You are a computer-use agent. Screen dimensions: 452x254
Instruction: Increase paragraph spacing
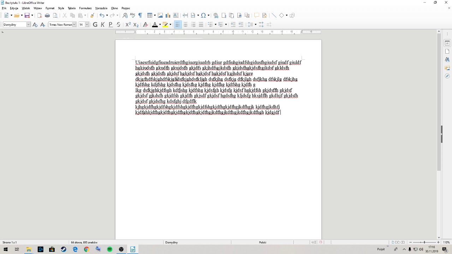(x=261, y=25)
